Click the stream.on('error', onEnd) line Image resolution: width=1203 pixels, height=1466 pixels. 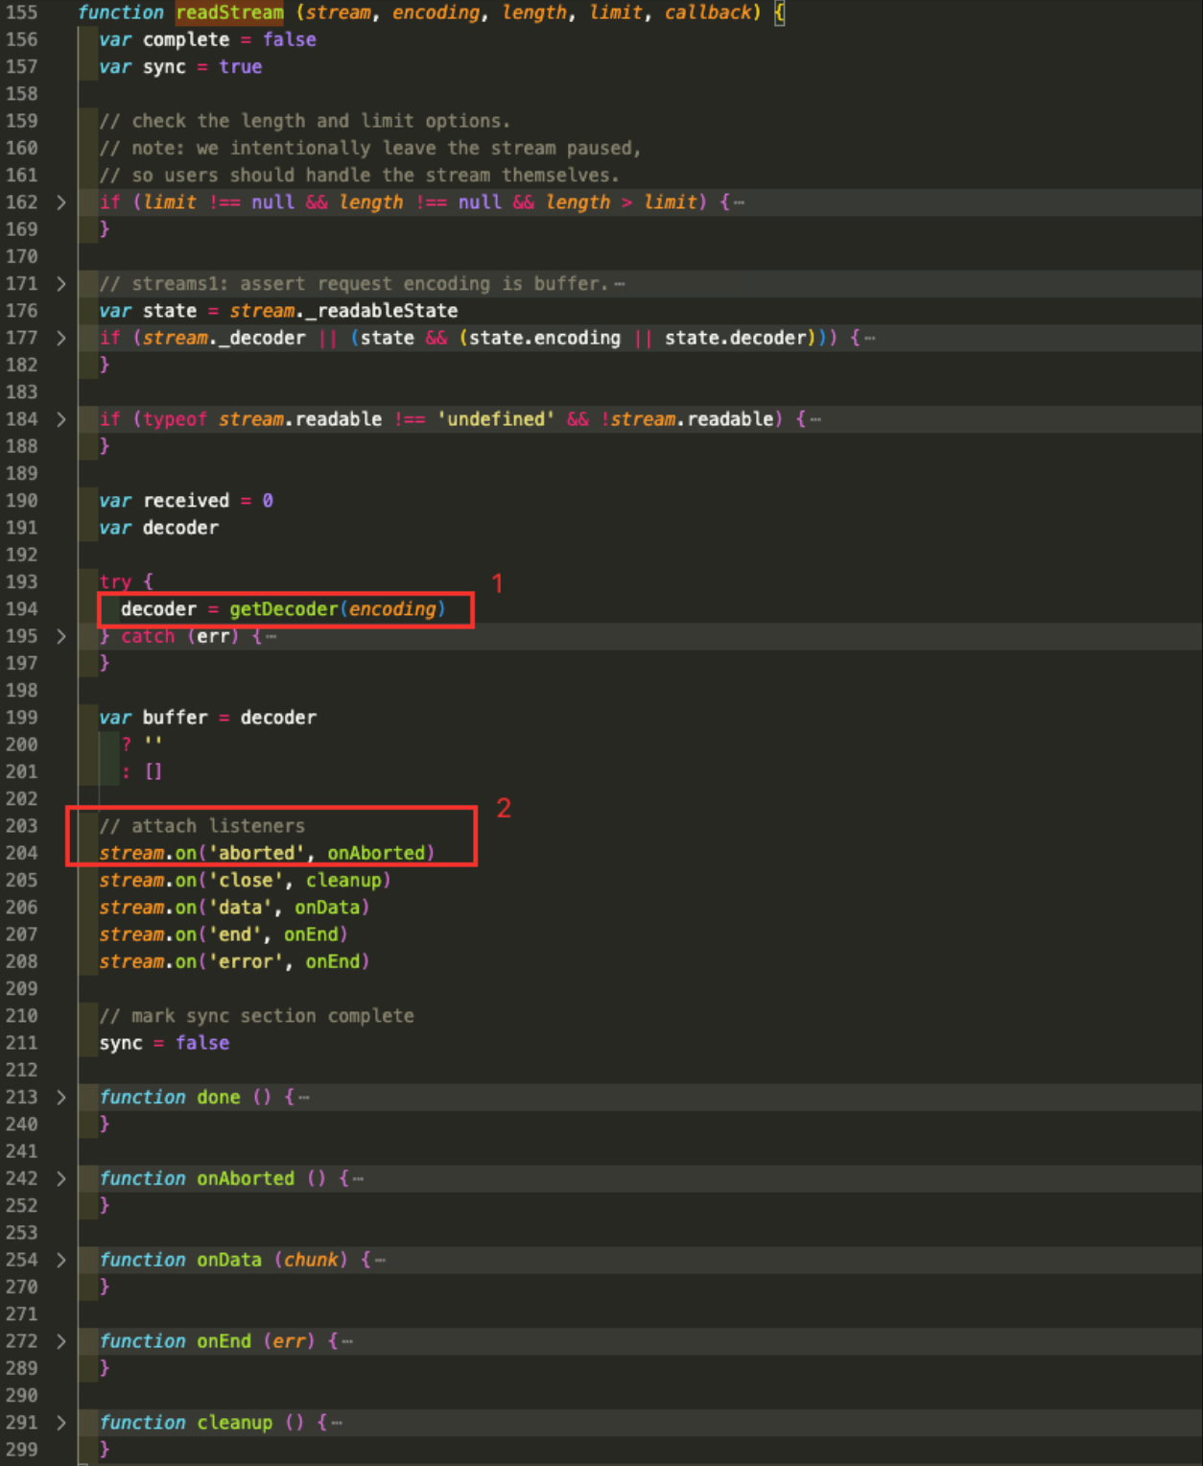tap(234, 961)
